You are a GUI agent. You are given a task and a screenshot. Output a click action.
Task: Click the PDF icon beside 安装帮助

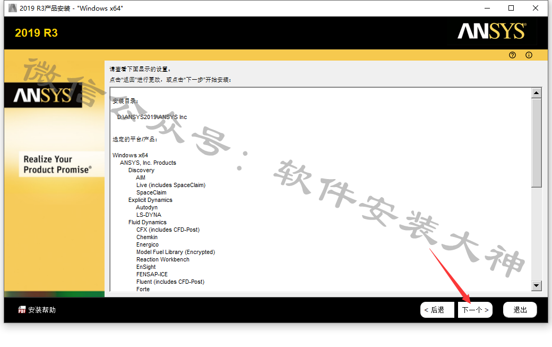point(22,310)
